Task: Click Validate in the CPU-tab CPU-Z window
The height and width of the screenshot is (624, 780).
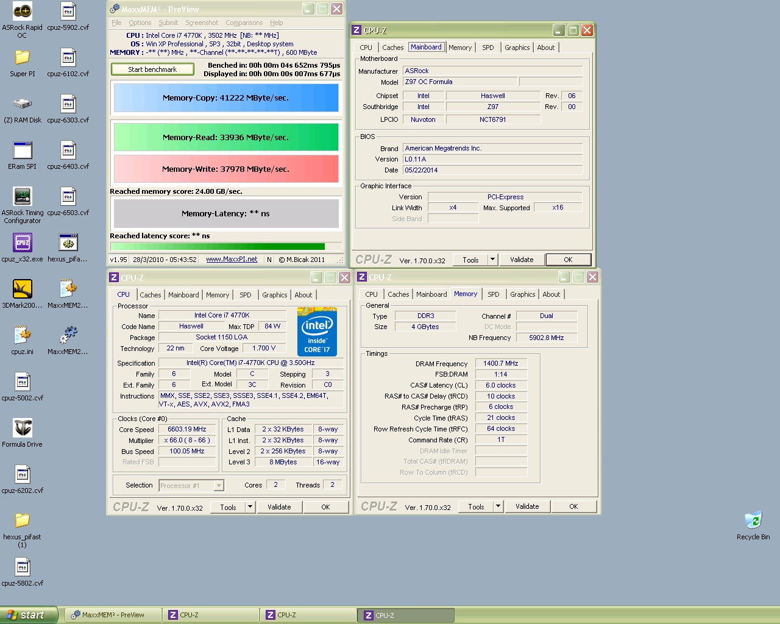Action: click(279, 507)
